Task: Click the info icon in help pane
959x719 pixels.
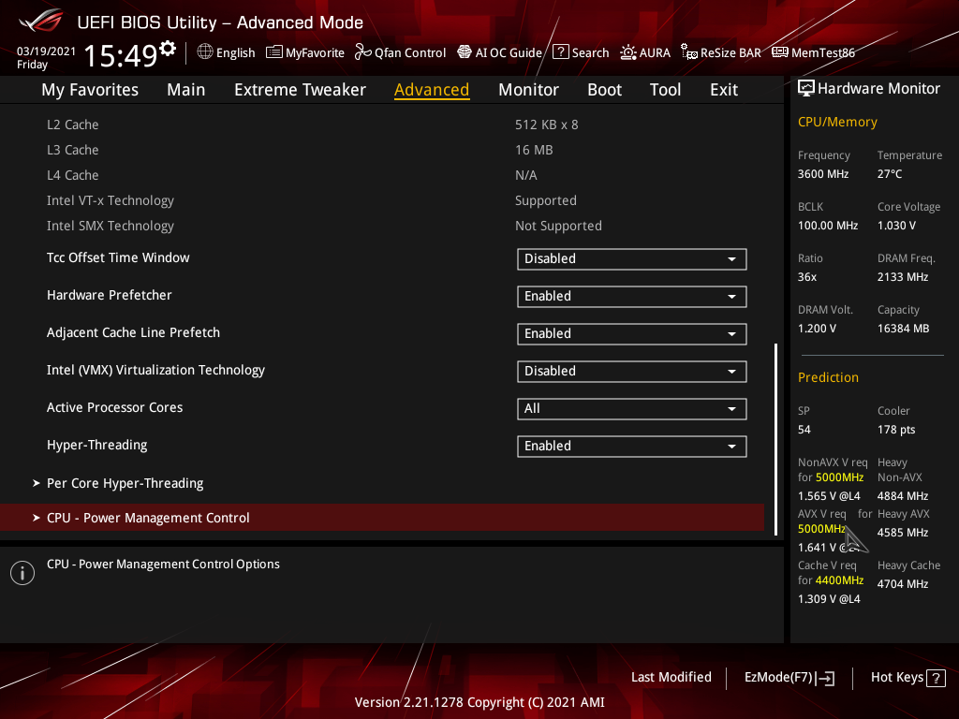Action: click(22, 573)
